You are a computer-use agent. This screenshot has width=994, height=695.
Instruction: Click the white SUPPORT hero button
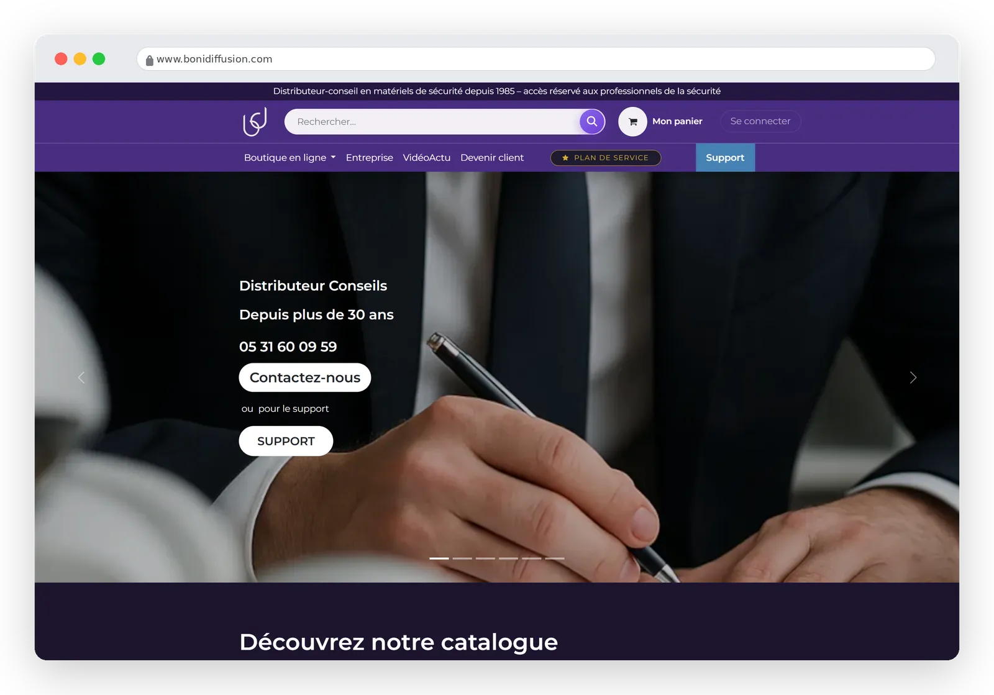(x=286, y=441)
